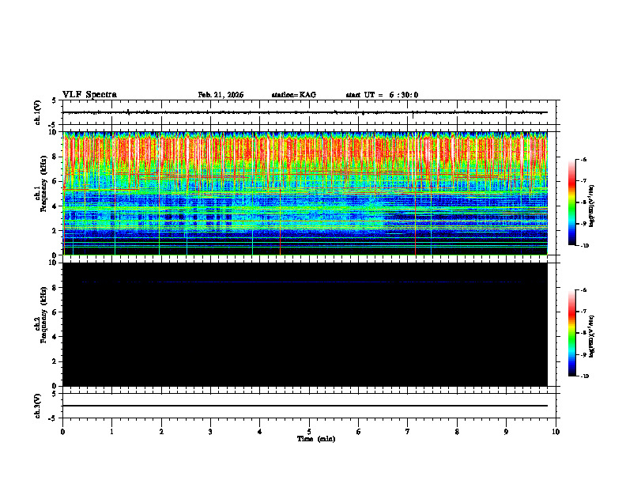
Task: Click the 'ch.3(V)' axis label at bottom
Action: (37, 406)
